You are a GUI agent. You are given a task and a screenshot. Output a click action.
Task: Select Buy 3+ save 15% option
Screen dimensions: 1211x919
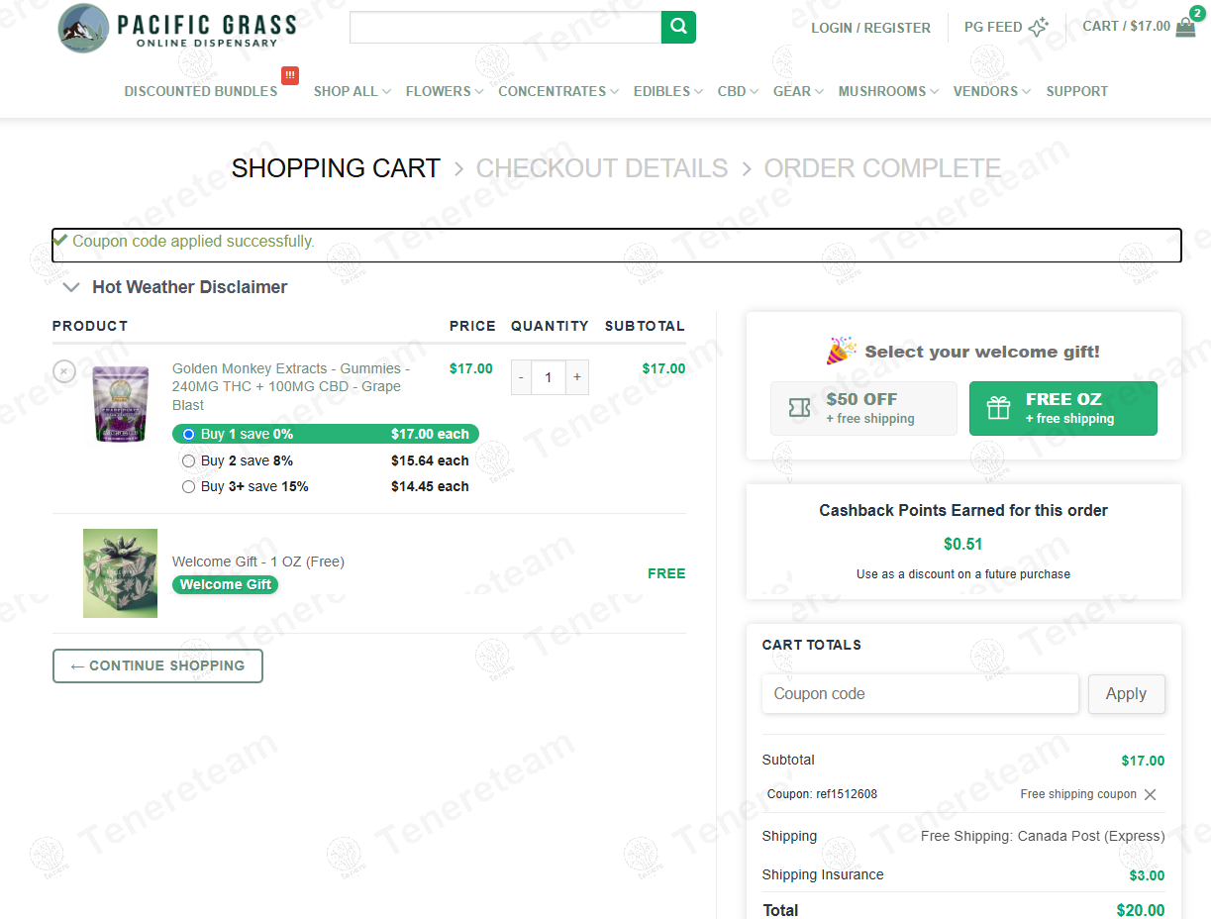click(188, 486)
